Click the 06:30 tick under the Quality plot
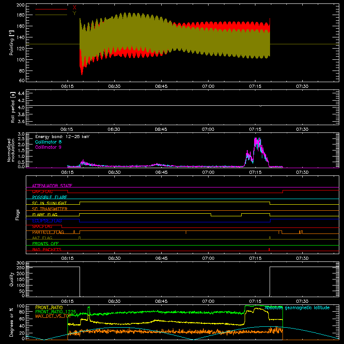This screenshot has width=344, height=344. click(114, 301)
